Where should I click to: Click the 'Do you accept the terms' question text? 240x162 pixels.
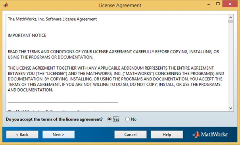pyautogui.click(x=54, y=119)
